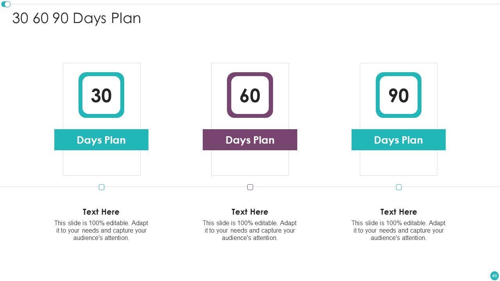Click the teal square marker under 30 card

pos(102,187)
